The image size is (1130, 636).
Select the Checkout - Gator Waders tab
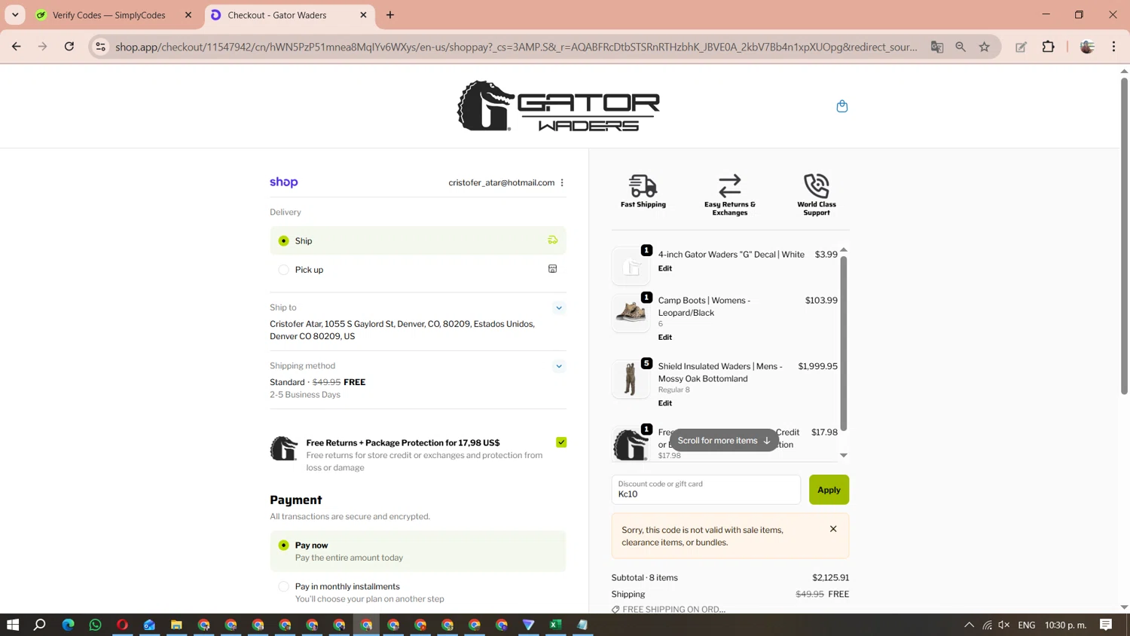(x=289, y=15)
